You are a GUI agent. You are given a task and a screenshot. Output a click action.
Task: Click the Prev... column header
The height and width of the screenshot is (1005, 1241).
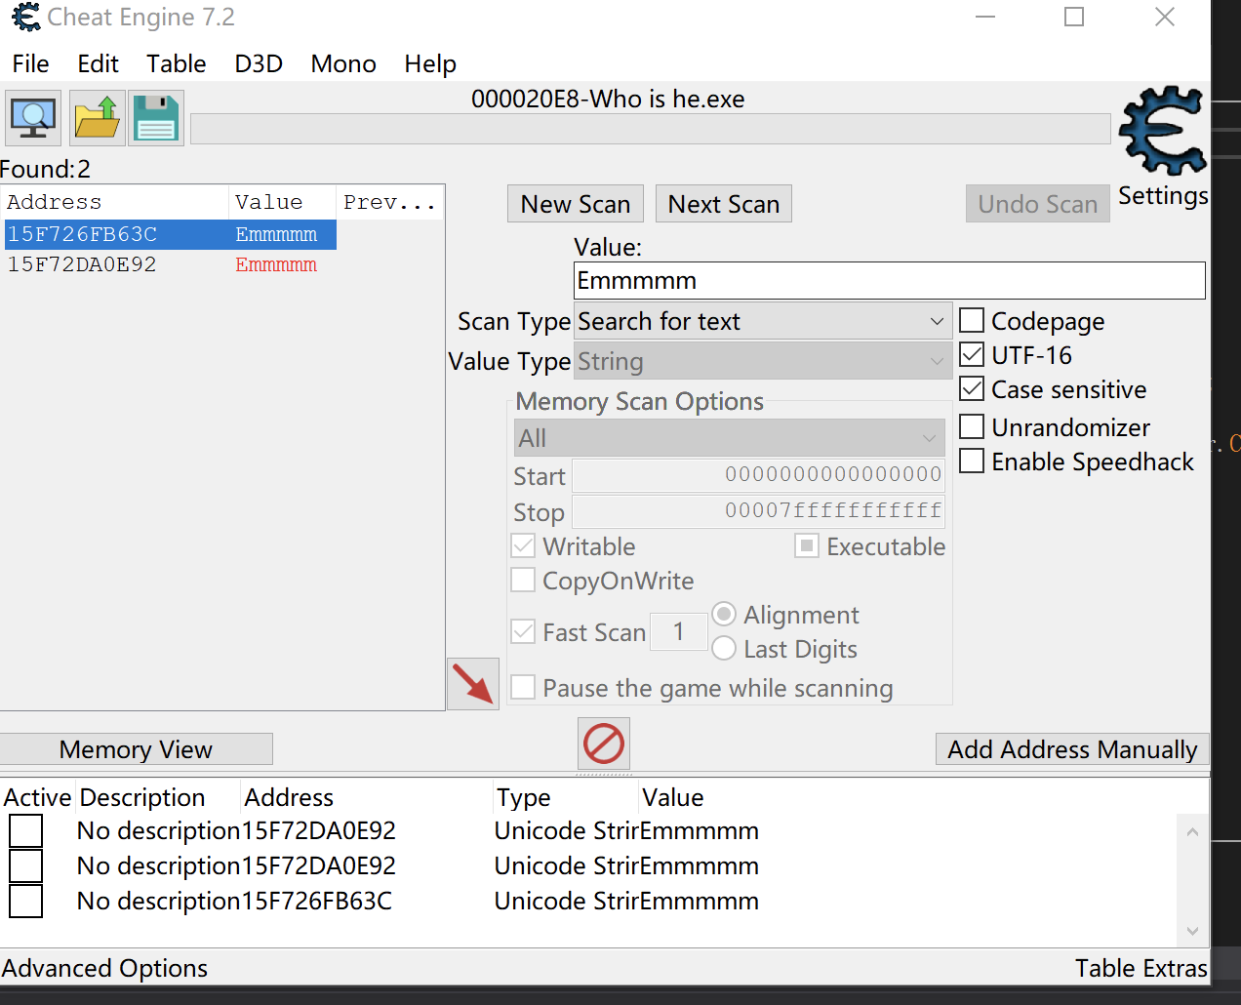[390, 202]
